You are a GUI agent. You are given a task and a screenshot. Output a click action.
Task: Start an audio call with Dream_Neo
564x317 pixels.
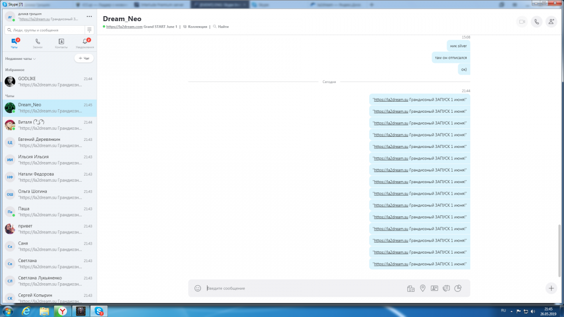pos(536,22)
